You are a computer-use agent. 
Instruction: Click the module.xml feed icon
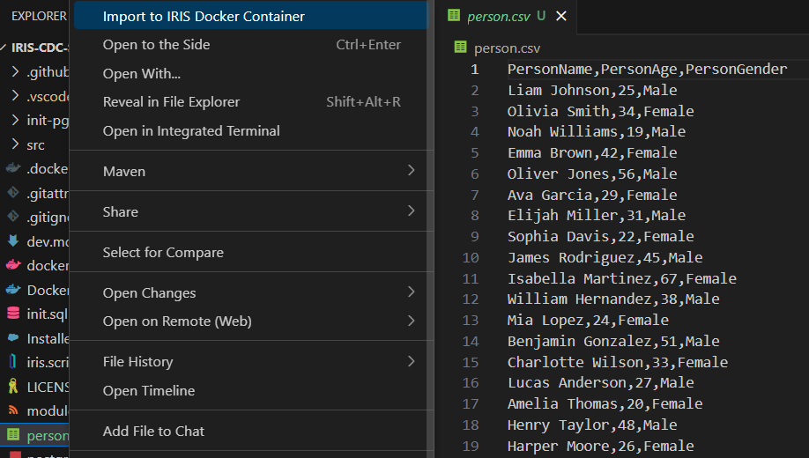point(12,410)
